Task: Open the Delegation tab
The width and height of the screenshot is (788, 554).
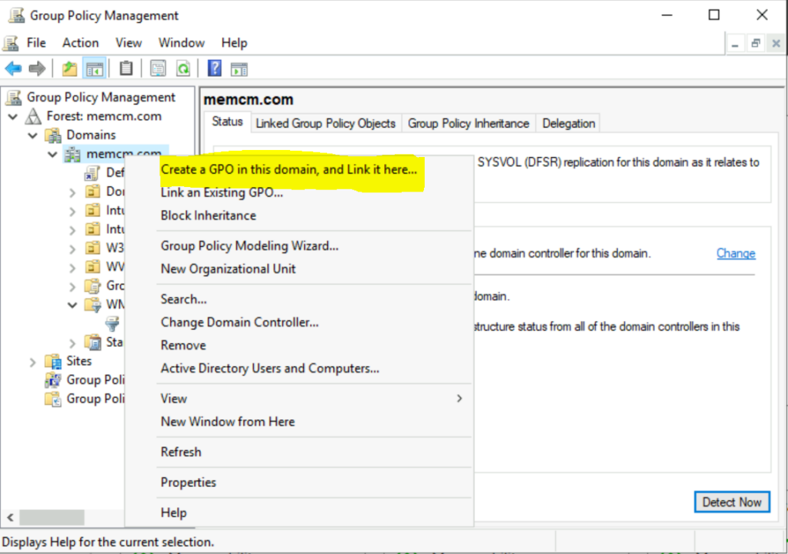Action: tap(569, 124)
